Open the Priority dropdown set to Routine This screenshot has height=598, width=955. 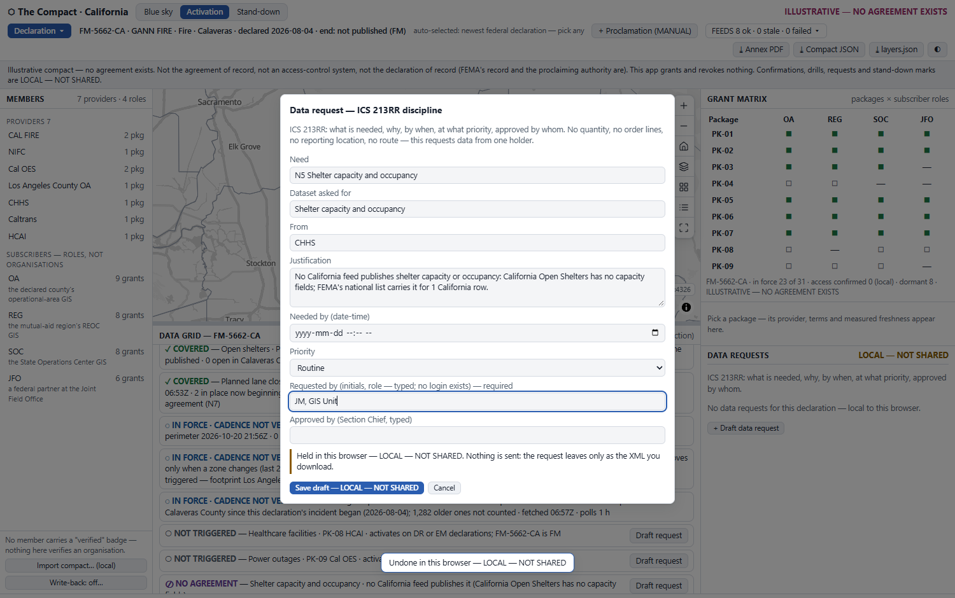(x=478, y=368)
